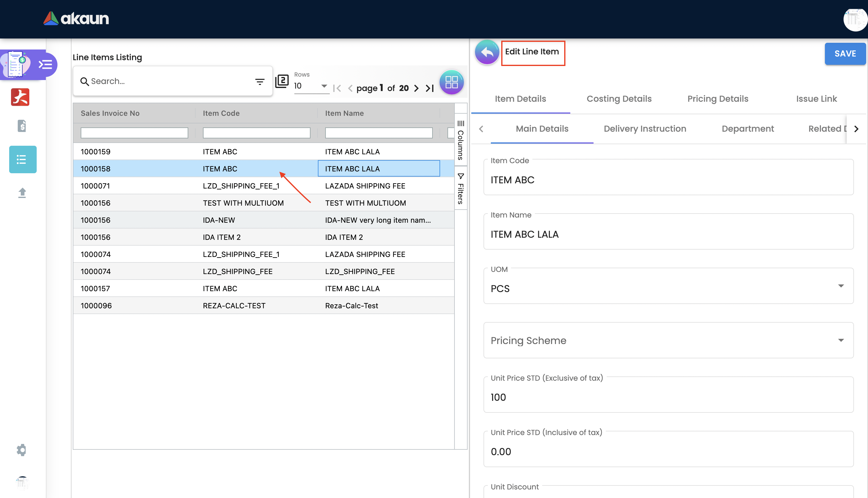Select the line items list sidebar icon
Image resolution: width=868 pixels, height=498 pixels.
[23, 159]
